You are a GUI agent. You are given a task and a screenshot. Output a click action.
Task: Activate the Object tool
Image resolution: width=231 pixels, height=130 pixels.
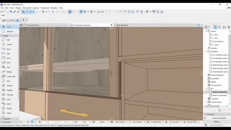[9, 113]
